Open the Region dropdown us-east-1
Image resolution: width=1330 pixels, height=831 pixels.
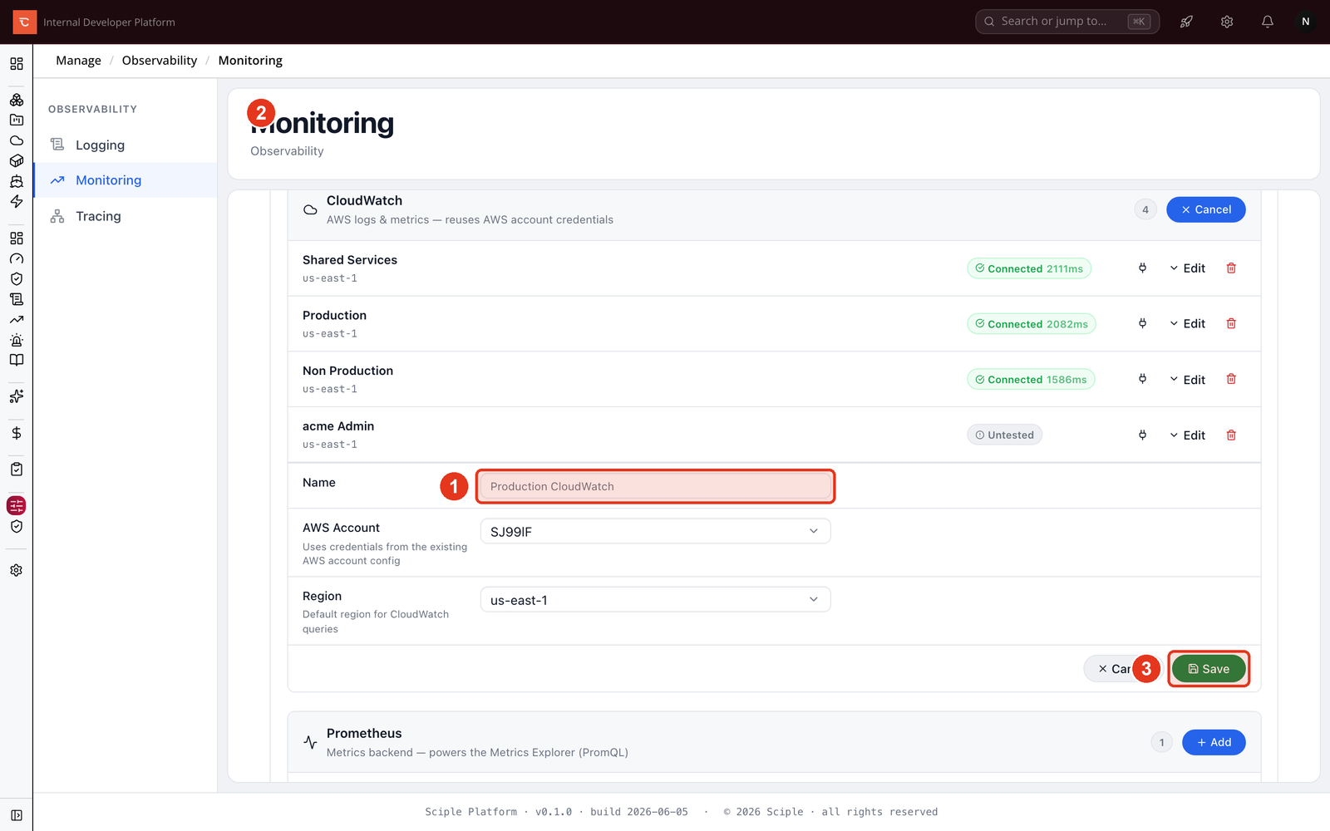(655, 600)
